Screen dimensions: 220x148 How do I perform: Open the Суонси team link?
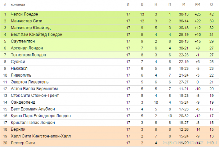click(18, 62)
